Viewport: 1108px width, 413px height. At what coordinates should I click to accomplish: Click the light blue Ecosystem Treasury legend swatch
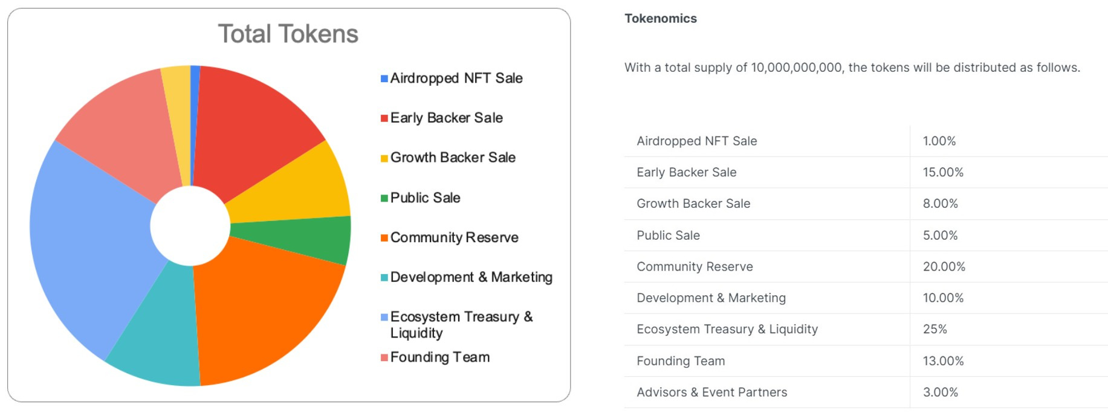click(384, 318)
